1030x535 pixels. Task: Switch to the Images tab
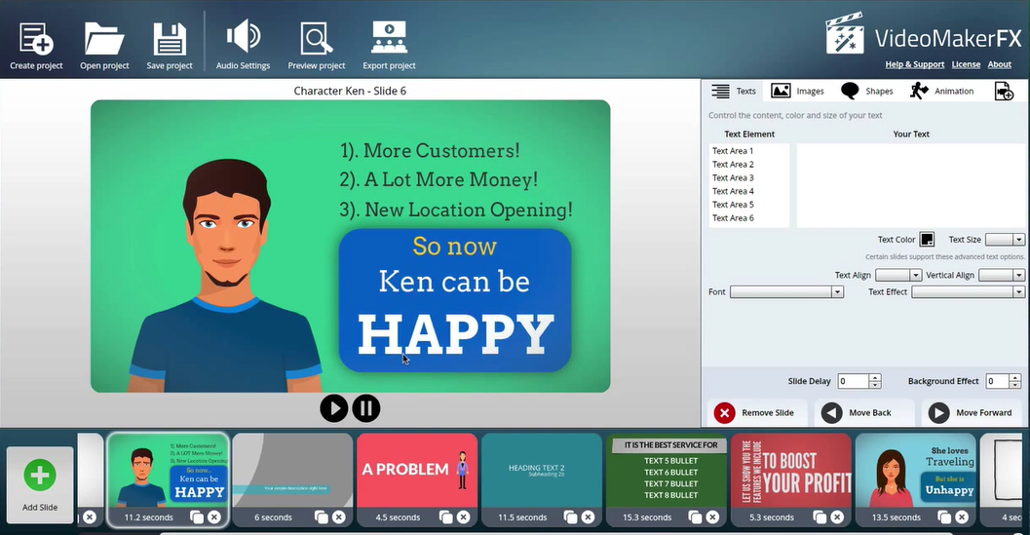(x=797, y=91)
